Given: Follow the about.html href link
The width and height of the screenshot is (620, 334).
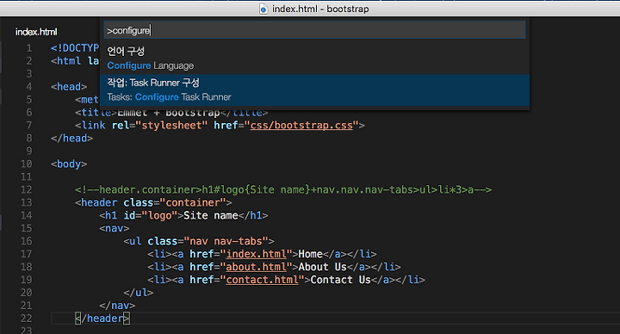Looking at the screenshot, I should [x=256, y=267].
